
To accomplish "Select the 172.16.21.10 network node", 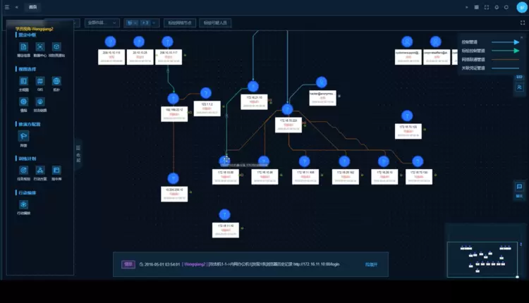I will point(253,100).
